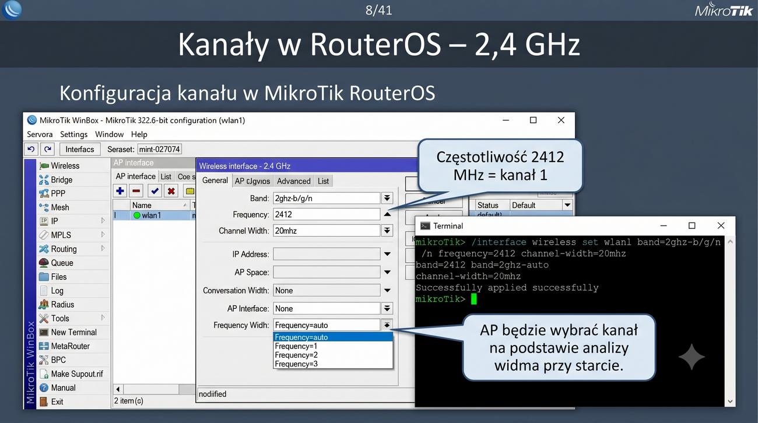Select the wlan1 interface row
Image resolution: width=758 pixels, height=423 pixels.
pyautogui.click(x=154, y=216)
